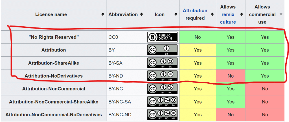Sort by Abbreviation column arrows
The height and width of the screenshot is (122, 289).
pos(142,14)
